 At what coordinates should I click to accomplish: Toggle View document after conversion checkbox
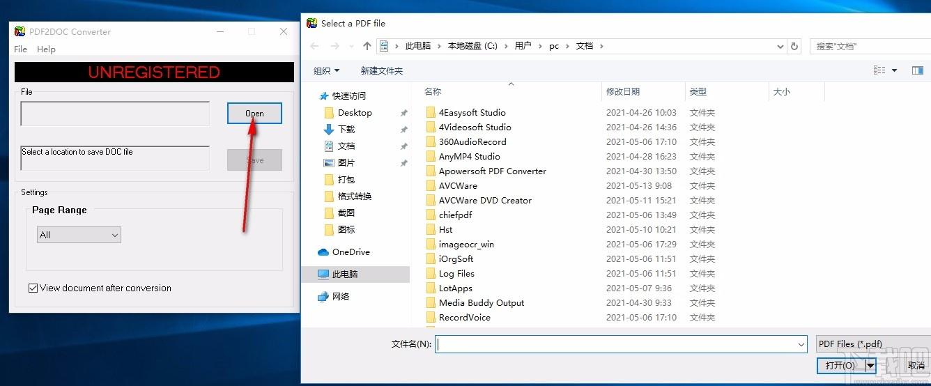click(x=33, y=288)
